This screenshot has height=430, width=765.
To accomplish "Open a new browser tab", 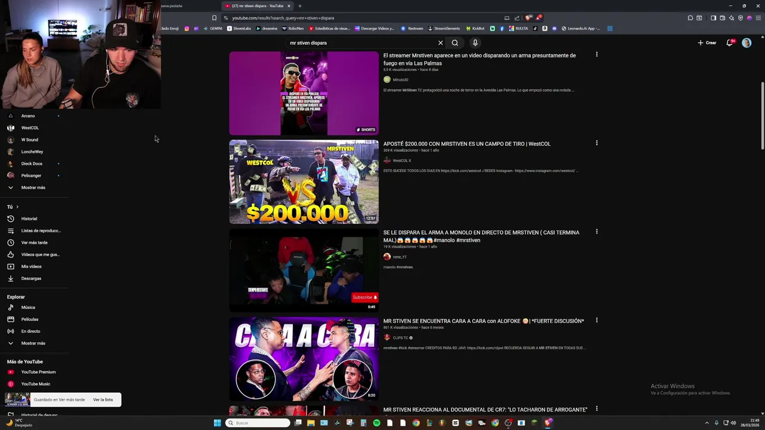I will coord(300,6).
